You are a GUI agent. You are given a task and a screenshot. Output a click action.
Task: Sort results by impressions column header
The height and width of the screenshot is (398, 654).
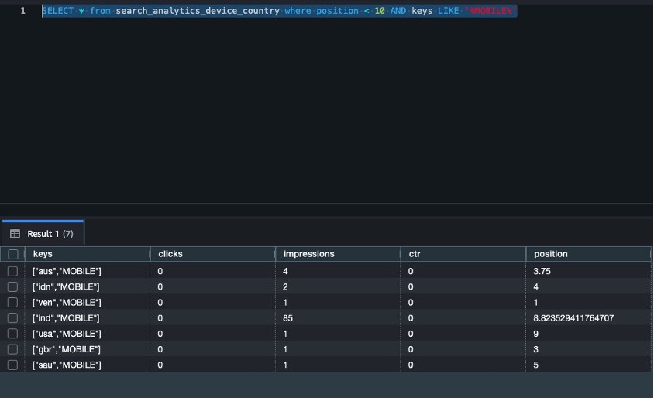(x=308, y=254)
